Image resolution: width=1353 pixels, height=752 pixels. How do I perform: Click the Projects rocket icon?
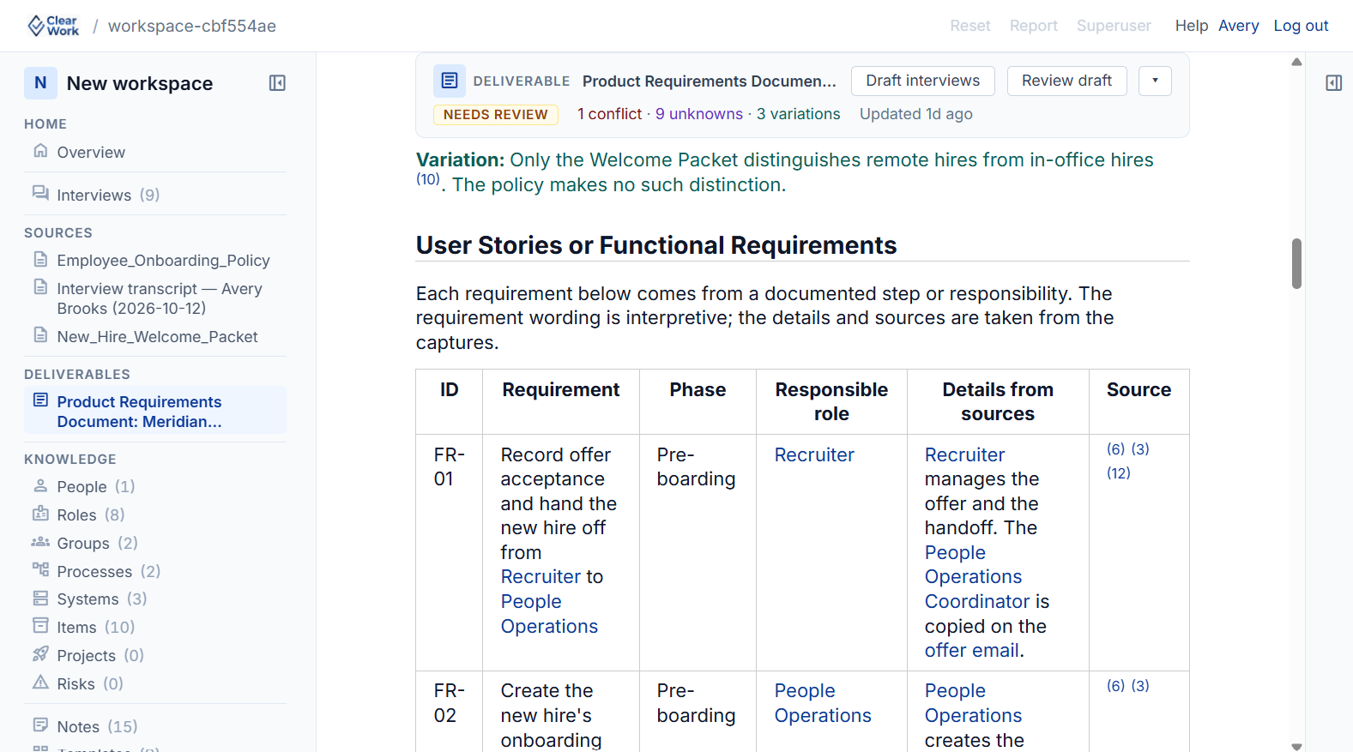click(40, 654)
